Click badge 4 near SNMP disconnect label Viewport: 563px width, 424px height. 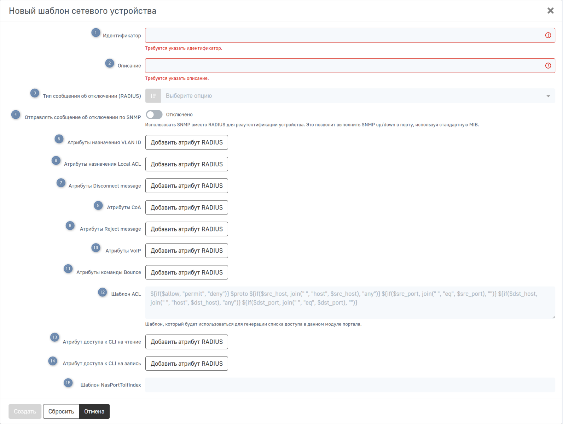[x=16, y=114]
